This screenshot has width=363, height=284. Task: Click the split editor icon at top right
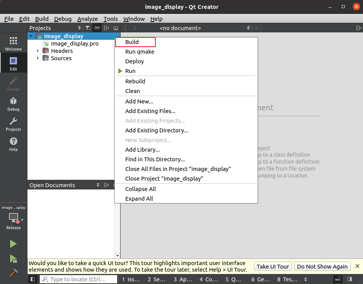tap(359, 28)
